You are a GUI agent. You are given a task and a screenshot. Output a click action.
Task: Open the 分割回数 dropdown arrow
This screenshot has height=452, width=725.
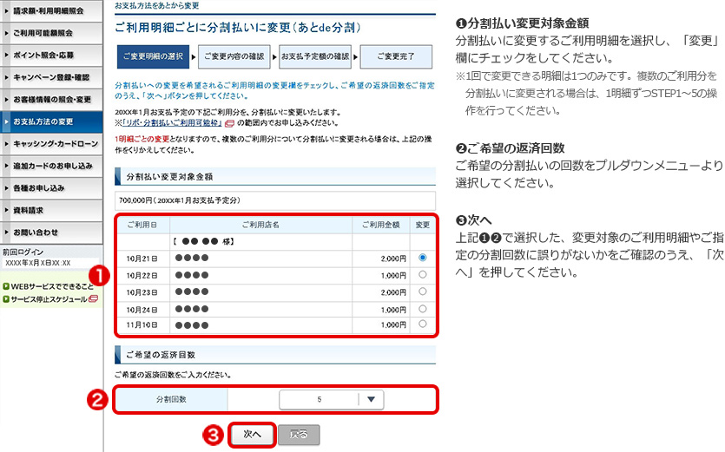(371, 400)
